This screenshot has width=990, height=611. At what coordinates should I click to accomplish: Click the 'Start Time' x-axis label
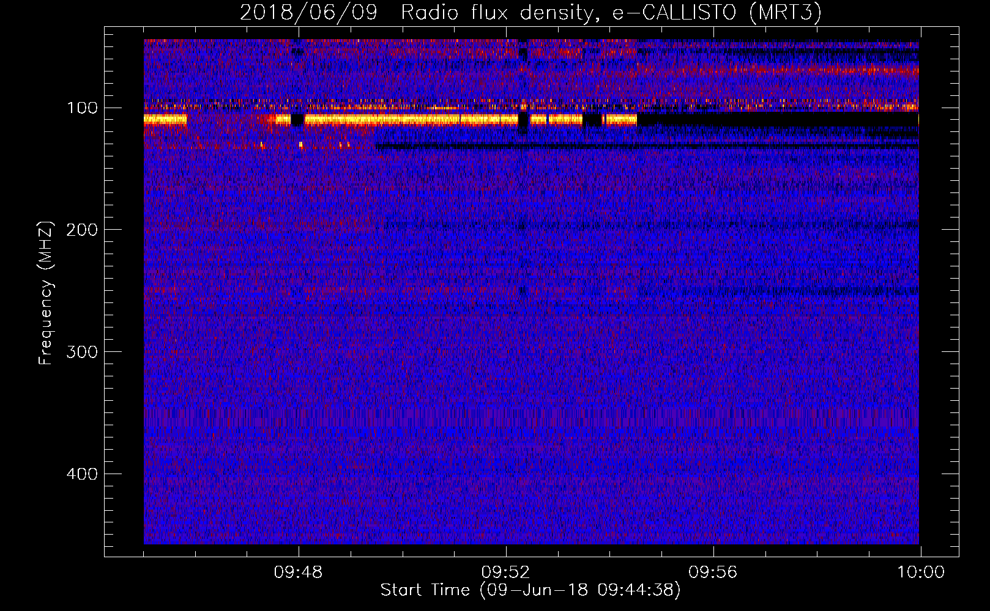[530, 590]
